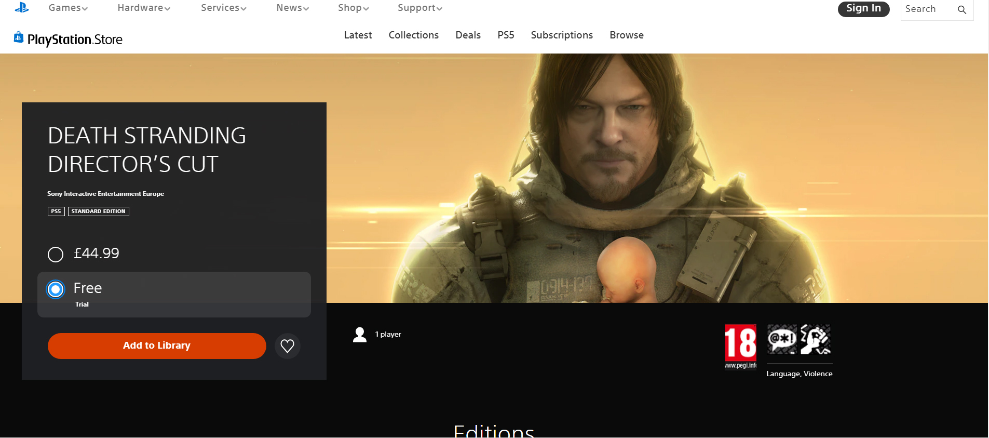
Task: Open the Hardware dropdown menu
Action: coord(144,8)
